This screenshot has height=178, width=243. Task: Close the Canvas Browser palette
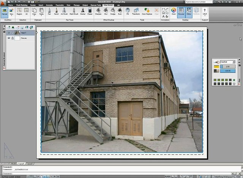[x=4, y=26]
